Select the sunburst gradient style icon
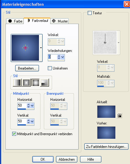This screenshot has width=130, height=164. tap(35, 83)
